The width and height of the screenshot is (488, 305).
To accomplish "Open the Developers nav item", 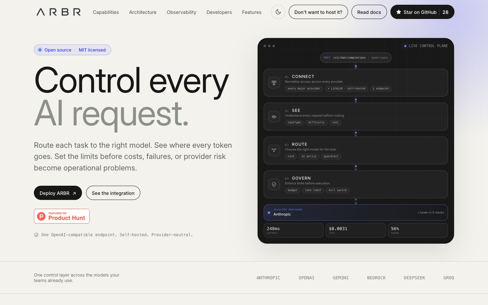I will pyautogui.click(x=219, y=12).
